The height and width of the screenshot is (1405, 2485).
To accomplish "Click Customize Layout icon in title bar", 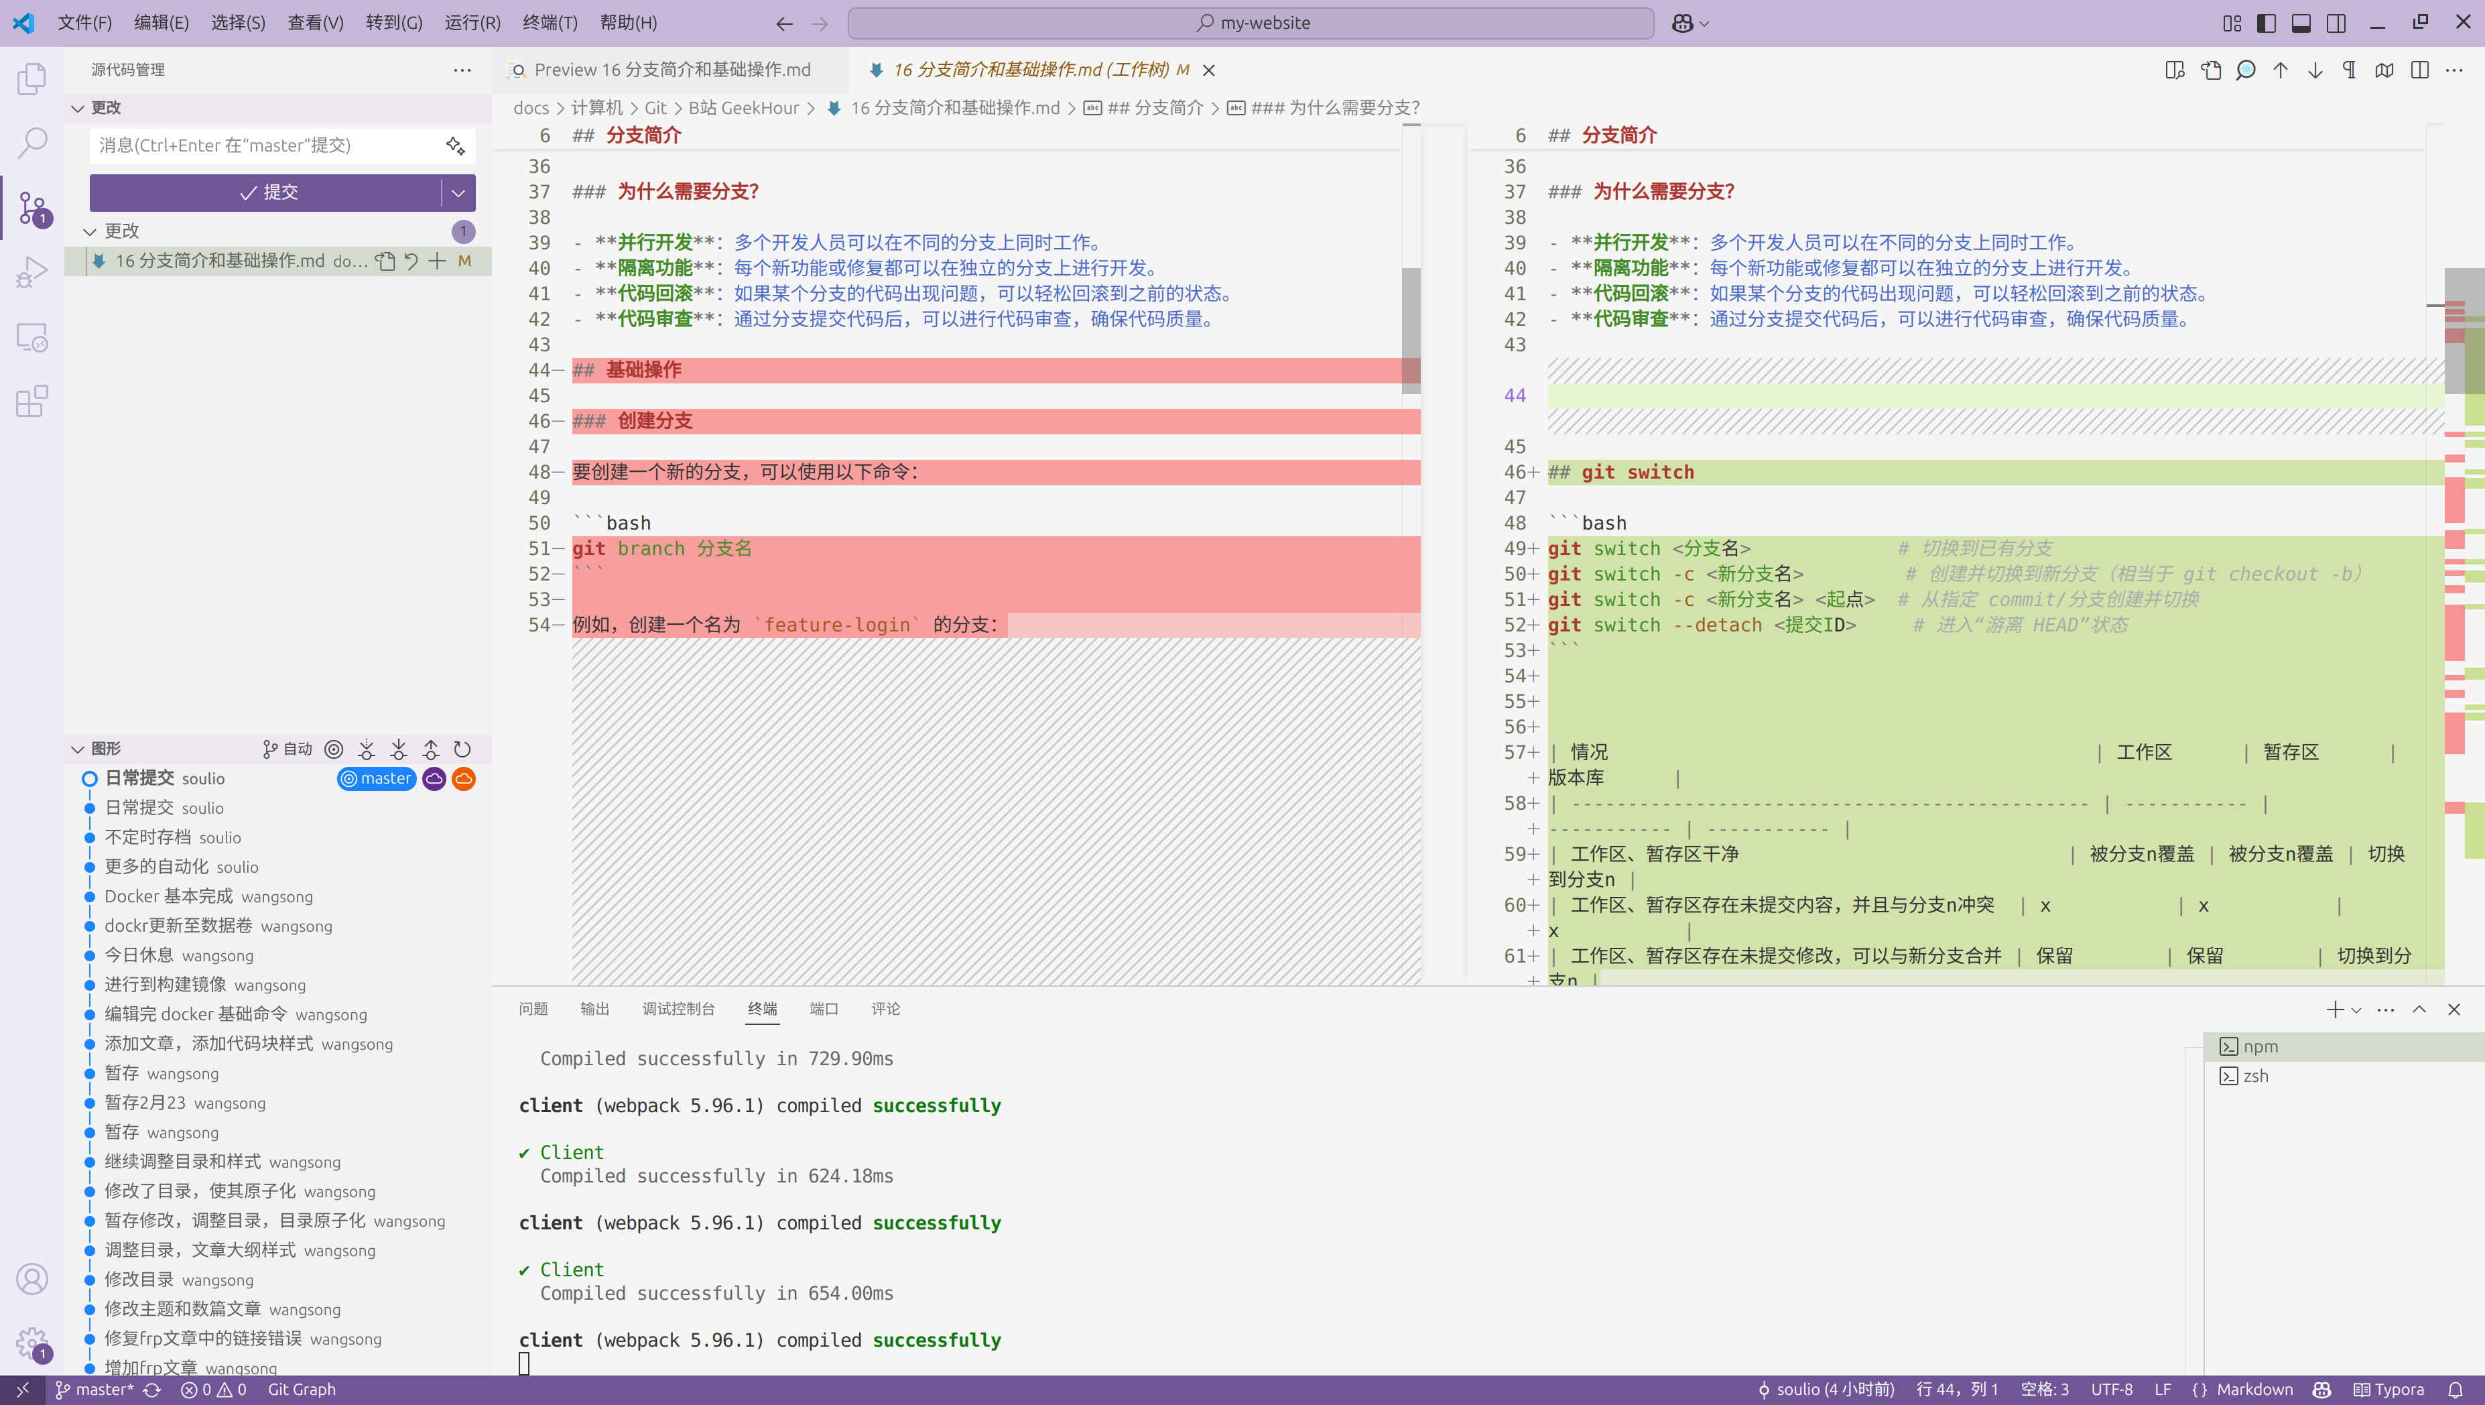I will point(2232,23).
